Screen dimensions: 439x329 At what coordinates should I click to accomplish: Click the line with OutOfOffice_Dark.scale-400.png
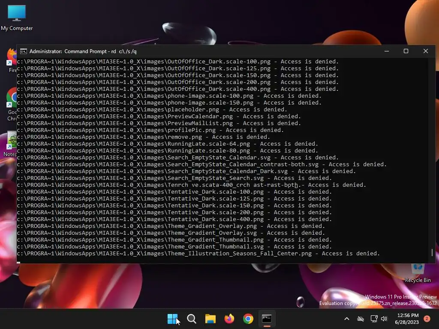177,89
